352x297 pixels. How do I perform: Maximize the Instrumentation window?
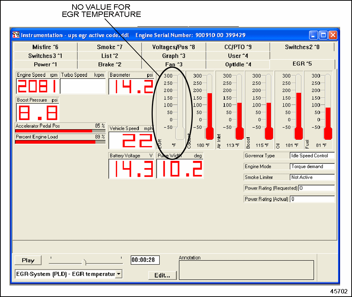[323, 35]
